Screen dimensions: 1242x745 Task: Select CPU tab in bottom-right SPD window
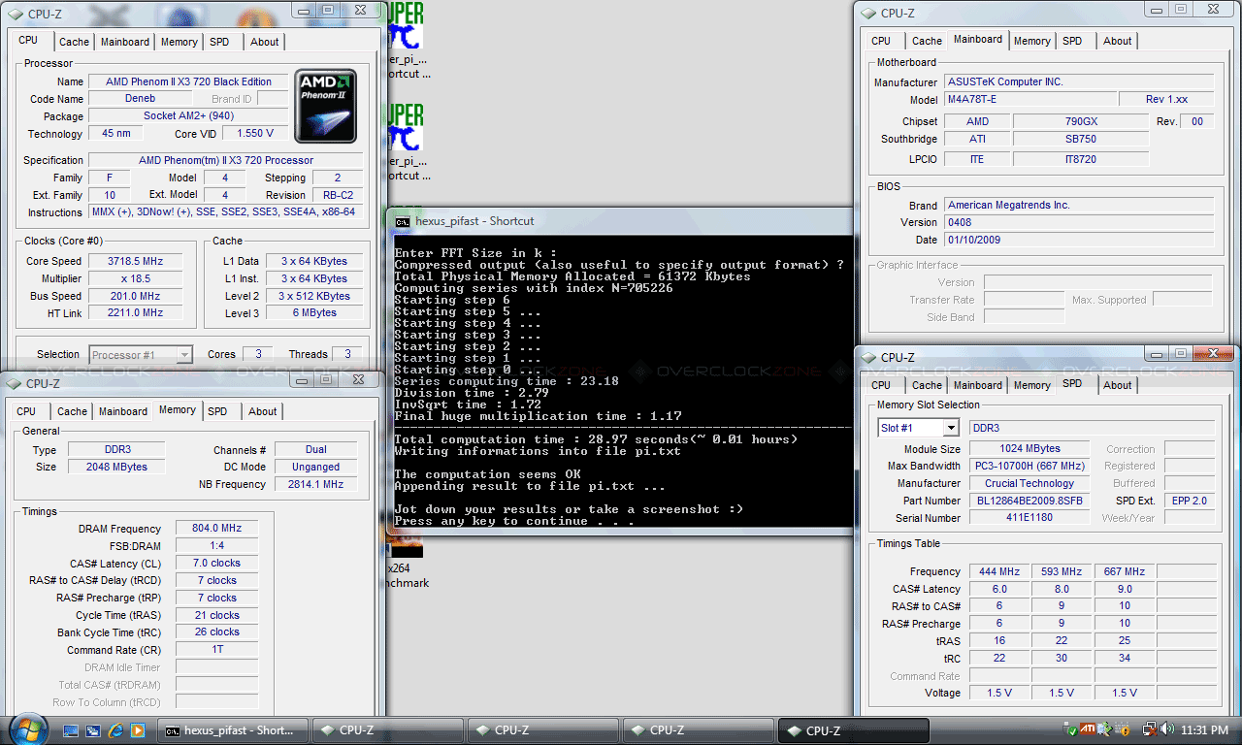point(881,385)
